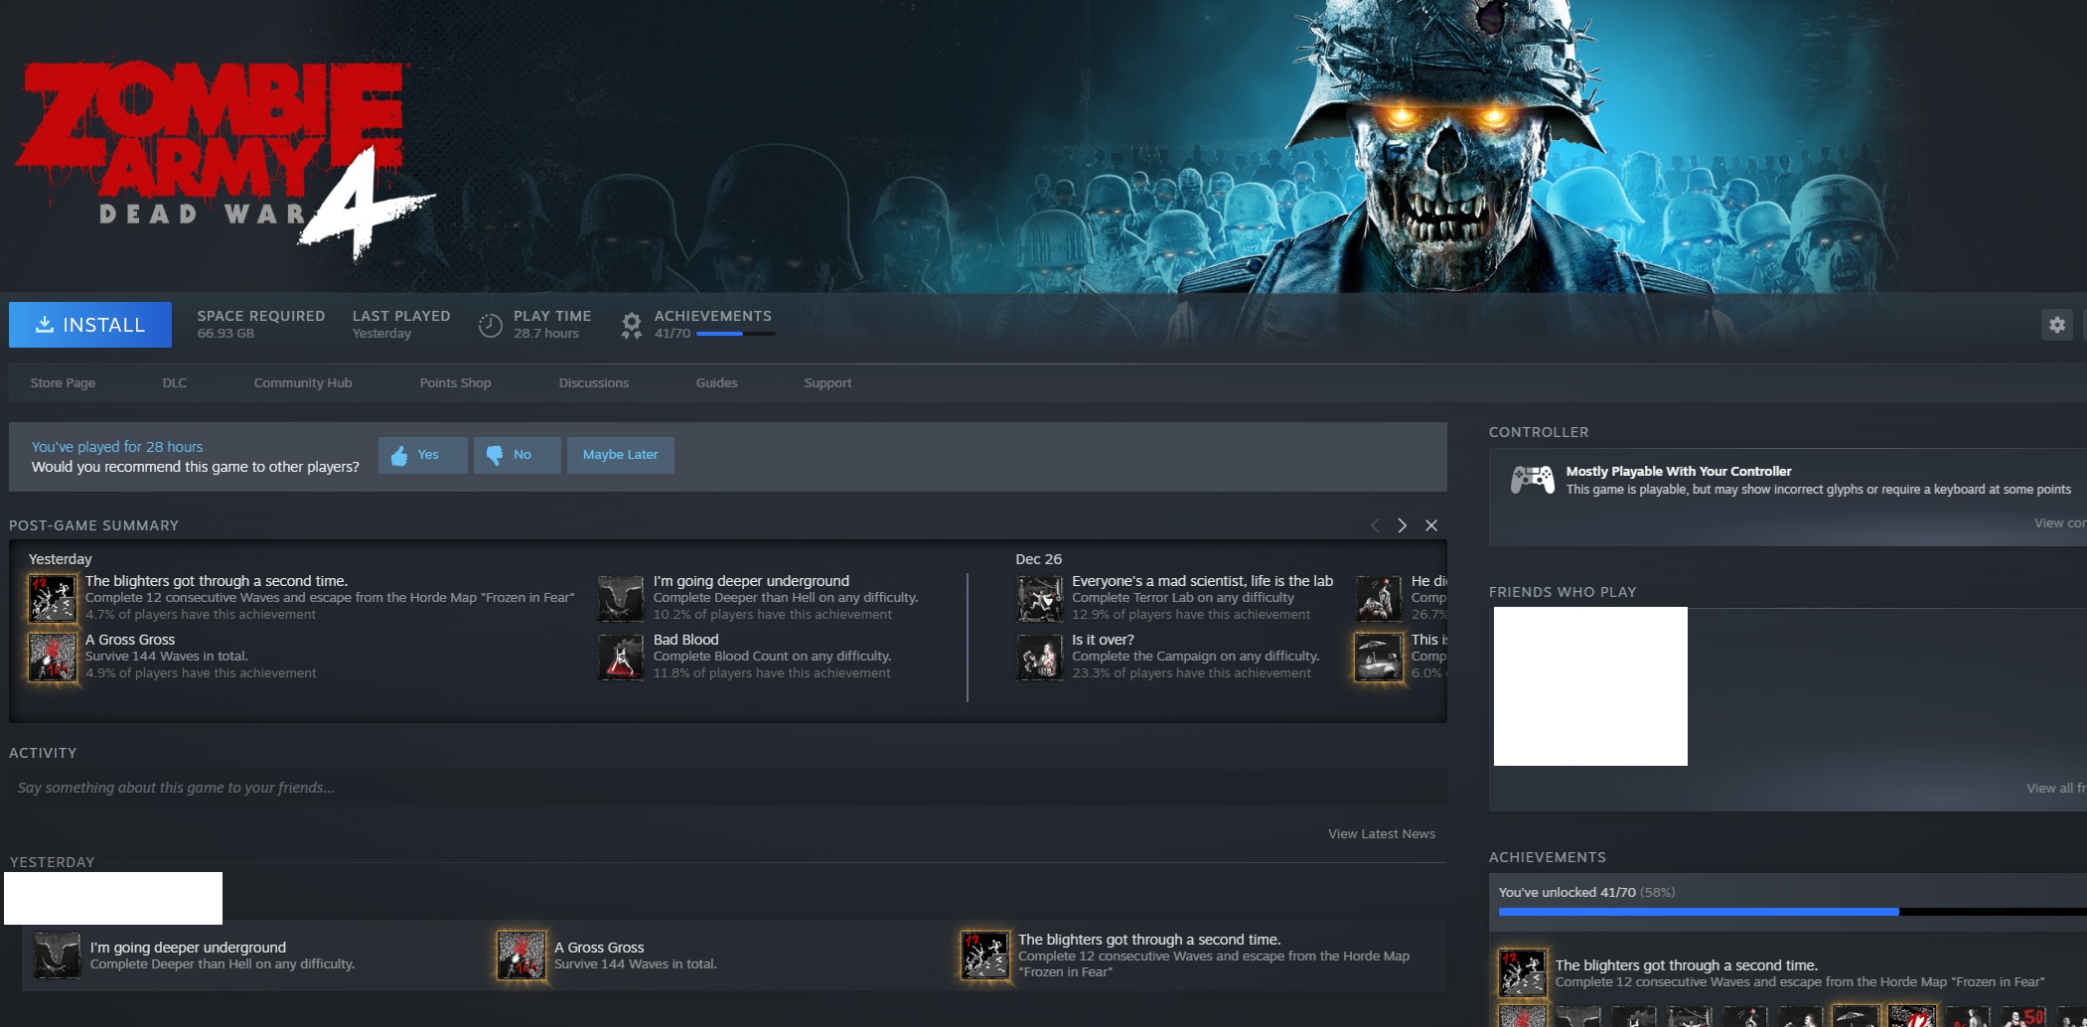Screen dimensions: 2087x1027
Task: Click 'Survive 144 Waves in total.' in summary
Action: coord(167,657)
